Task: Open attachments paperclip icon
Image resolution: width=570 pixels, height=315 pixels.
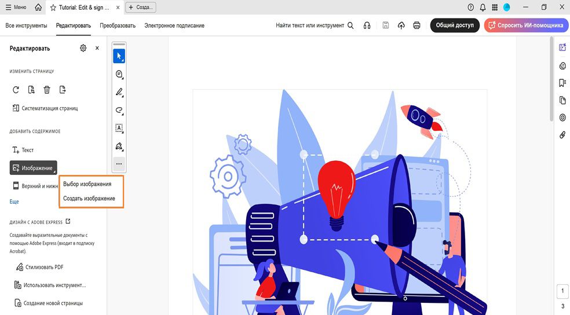Action: click(x=562, y=135)
